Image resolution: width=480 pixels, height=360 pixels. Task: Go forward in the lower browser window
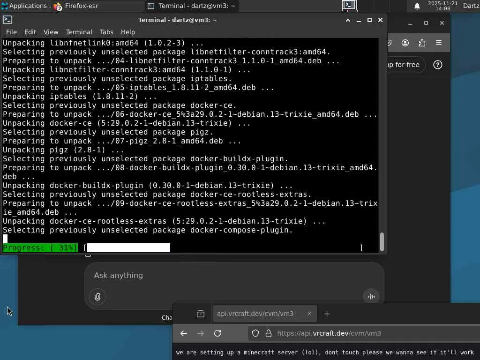coord(201,333)
